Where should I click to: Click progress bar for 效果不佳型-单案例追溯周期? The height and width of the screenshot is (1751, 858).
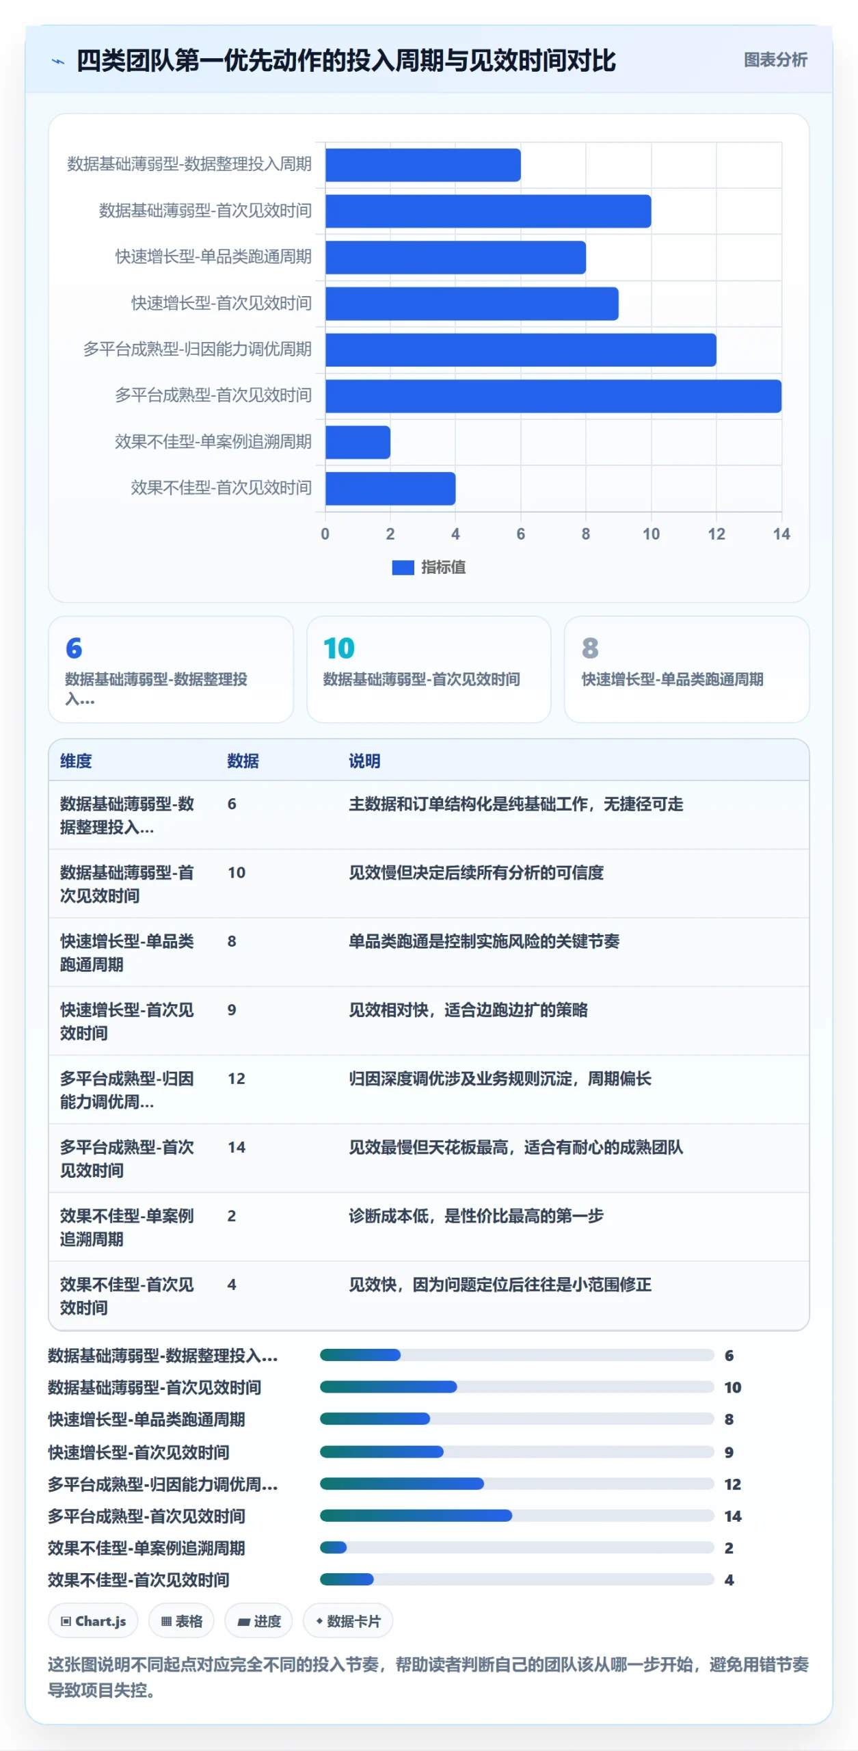coord(517,1547)
